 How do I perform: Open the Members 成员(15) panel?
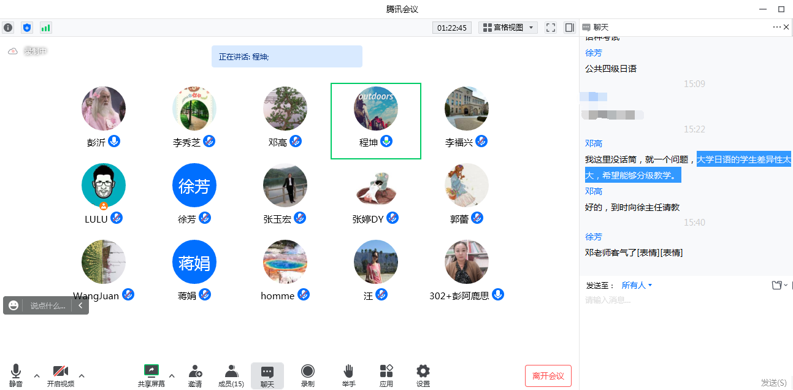[x=231, y=375]
